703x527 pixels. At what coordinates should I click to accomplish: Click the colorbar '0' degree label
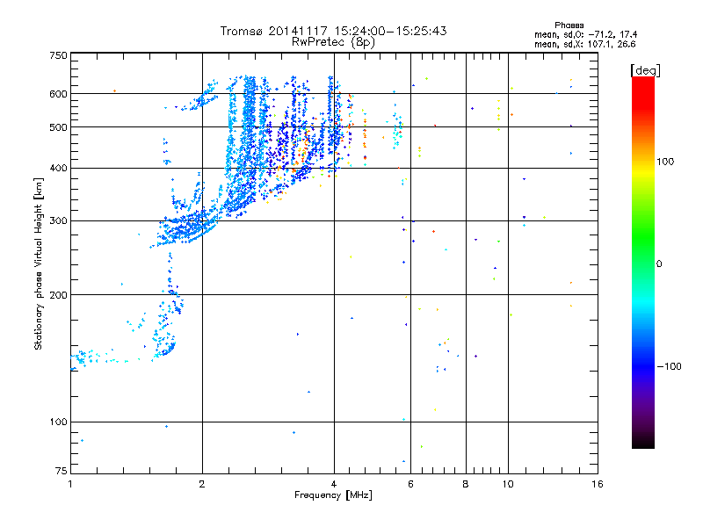click(659, 264)
